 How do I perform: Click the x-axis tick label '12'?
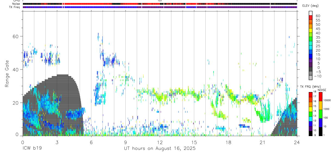(160, 142)
